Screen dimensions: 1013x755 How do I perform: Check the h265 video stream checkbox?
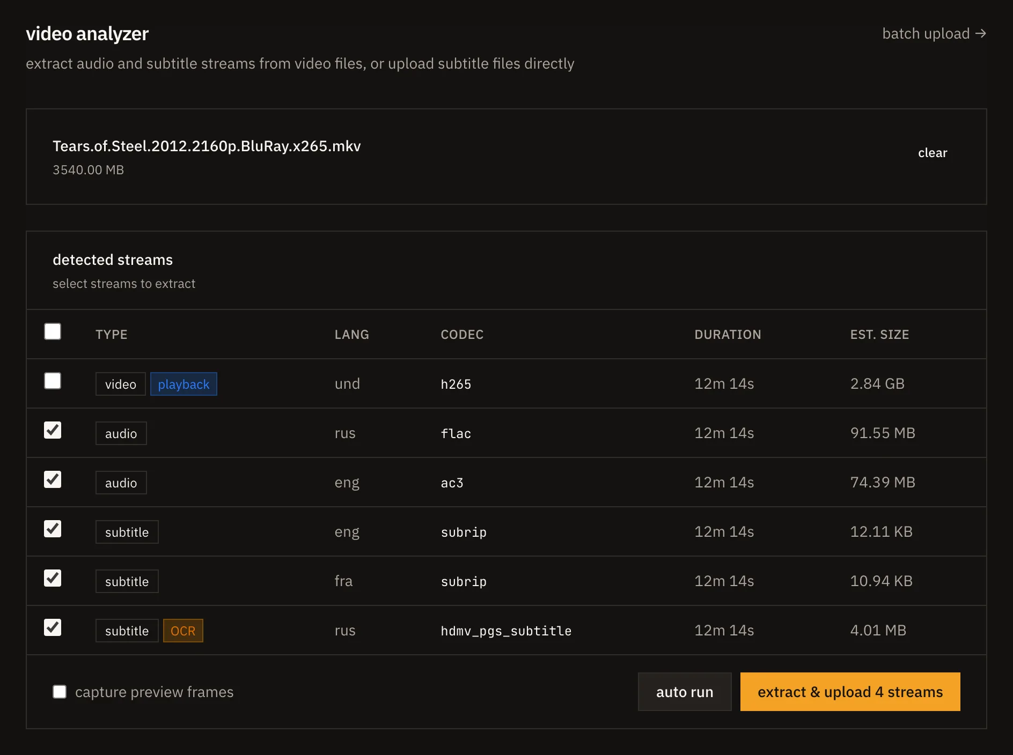[x=53, y=381]
